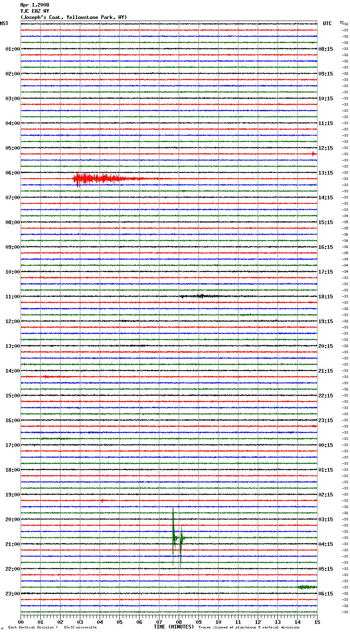
Task: Click the 'MST' column header
Action: tap(4, 24)
